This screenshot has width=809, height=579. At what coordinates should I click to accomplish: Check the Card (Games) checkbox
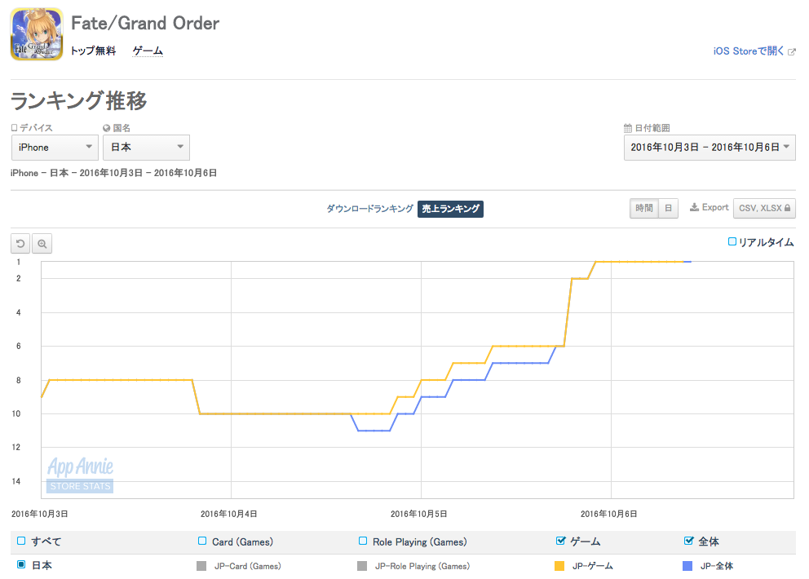(202, 541)
